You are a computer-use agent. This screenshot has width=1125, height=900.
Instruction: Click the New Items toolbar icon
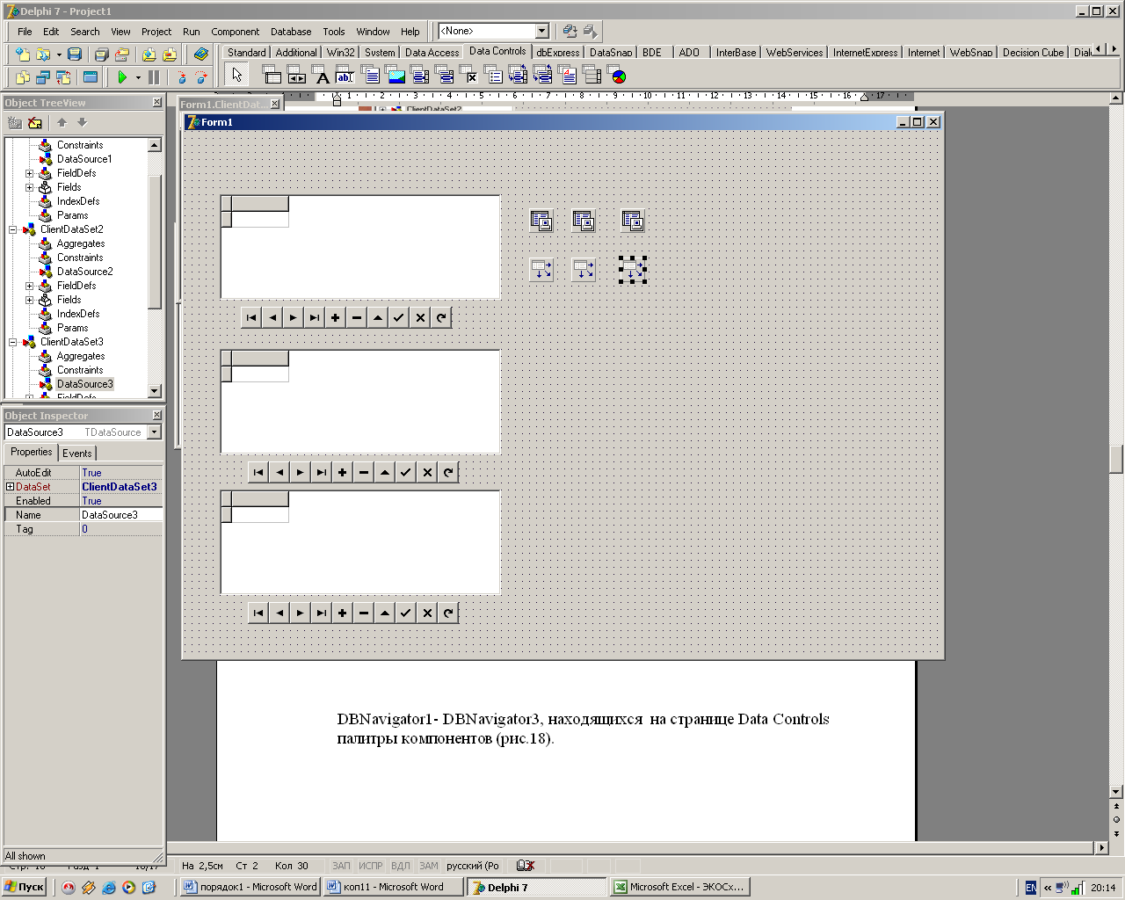[23, 54]
